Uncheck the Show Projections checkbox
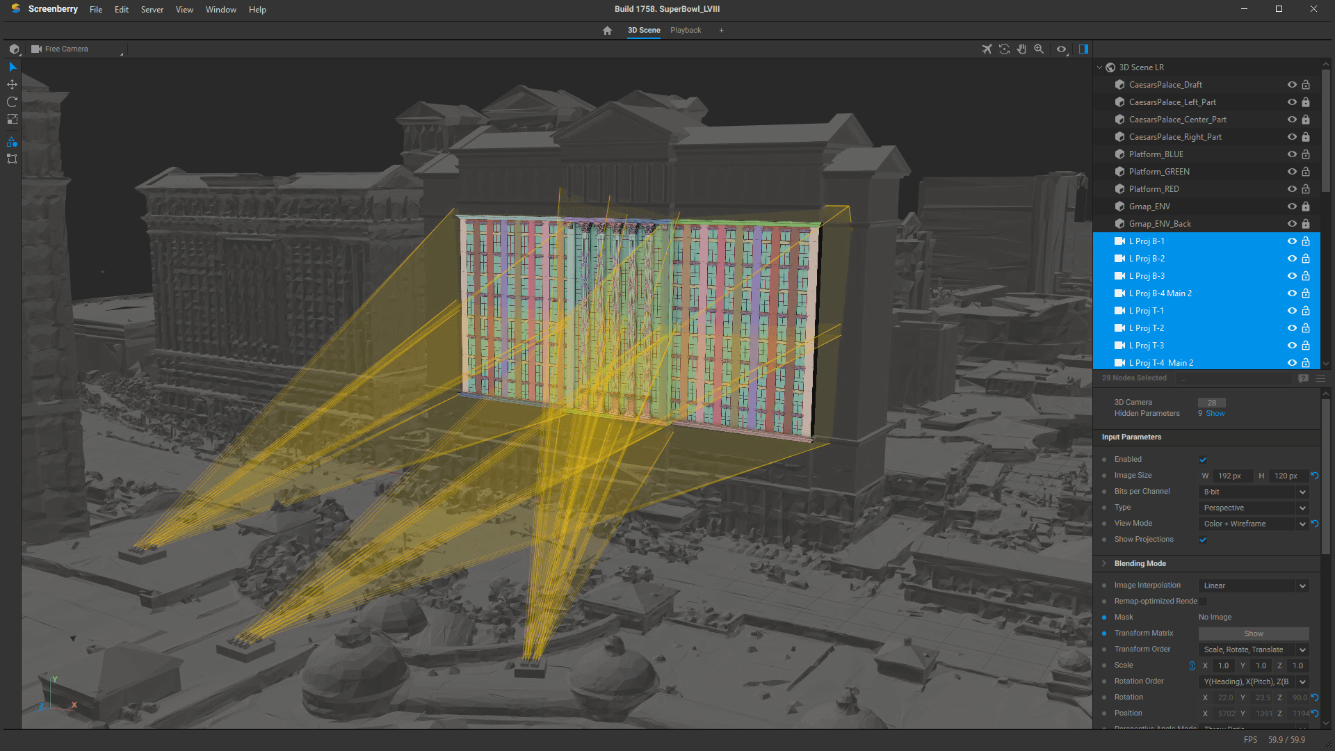The image size is (1335, 751). tap(1203, 540)
